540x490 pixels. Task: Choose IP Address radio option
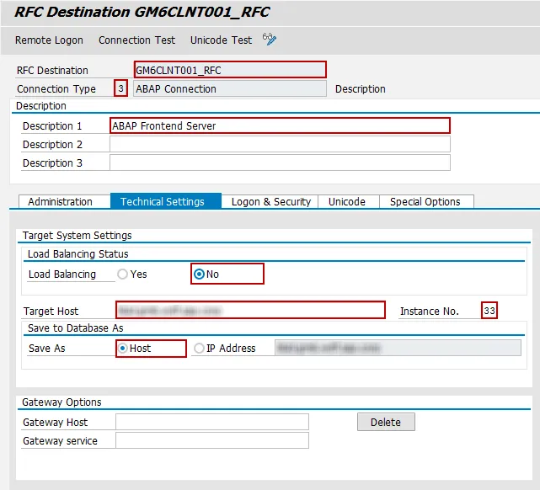200,349
